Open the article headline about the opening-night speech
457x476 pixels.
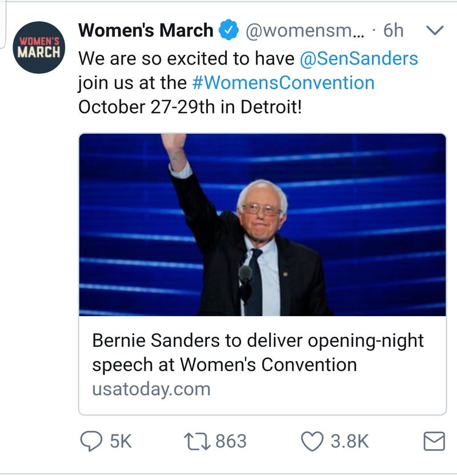click(x=258, y=352)
